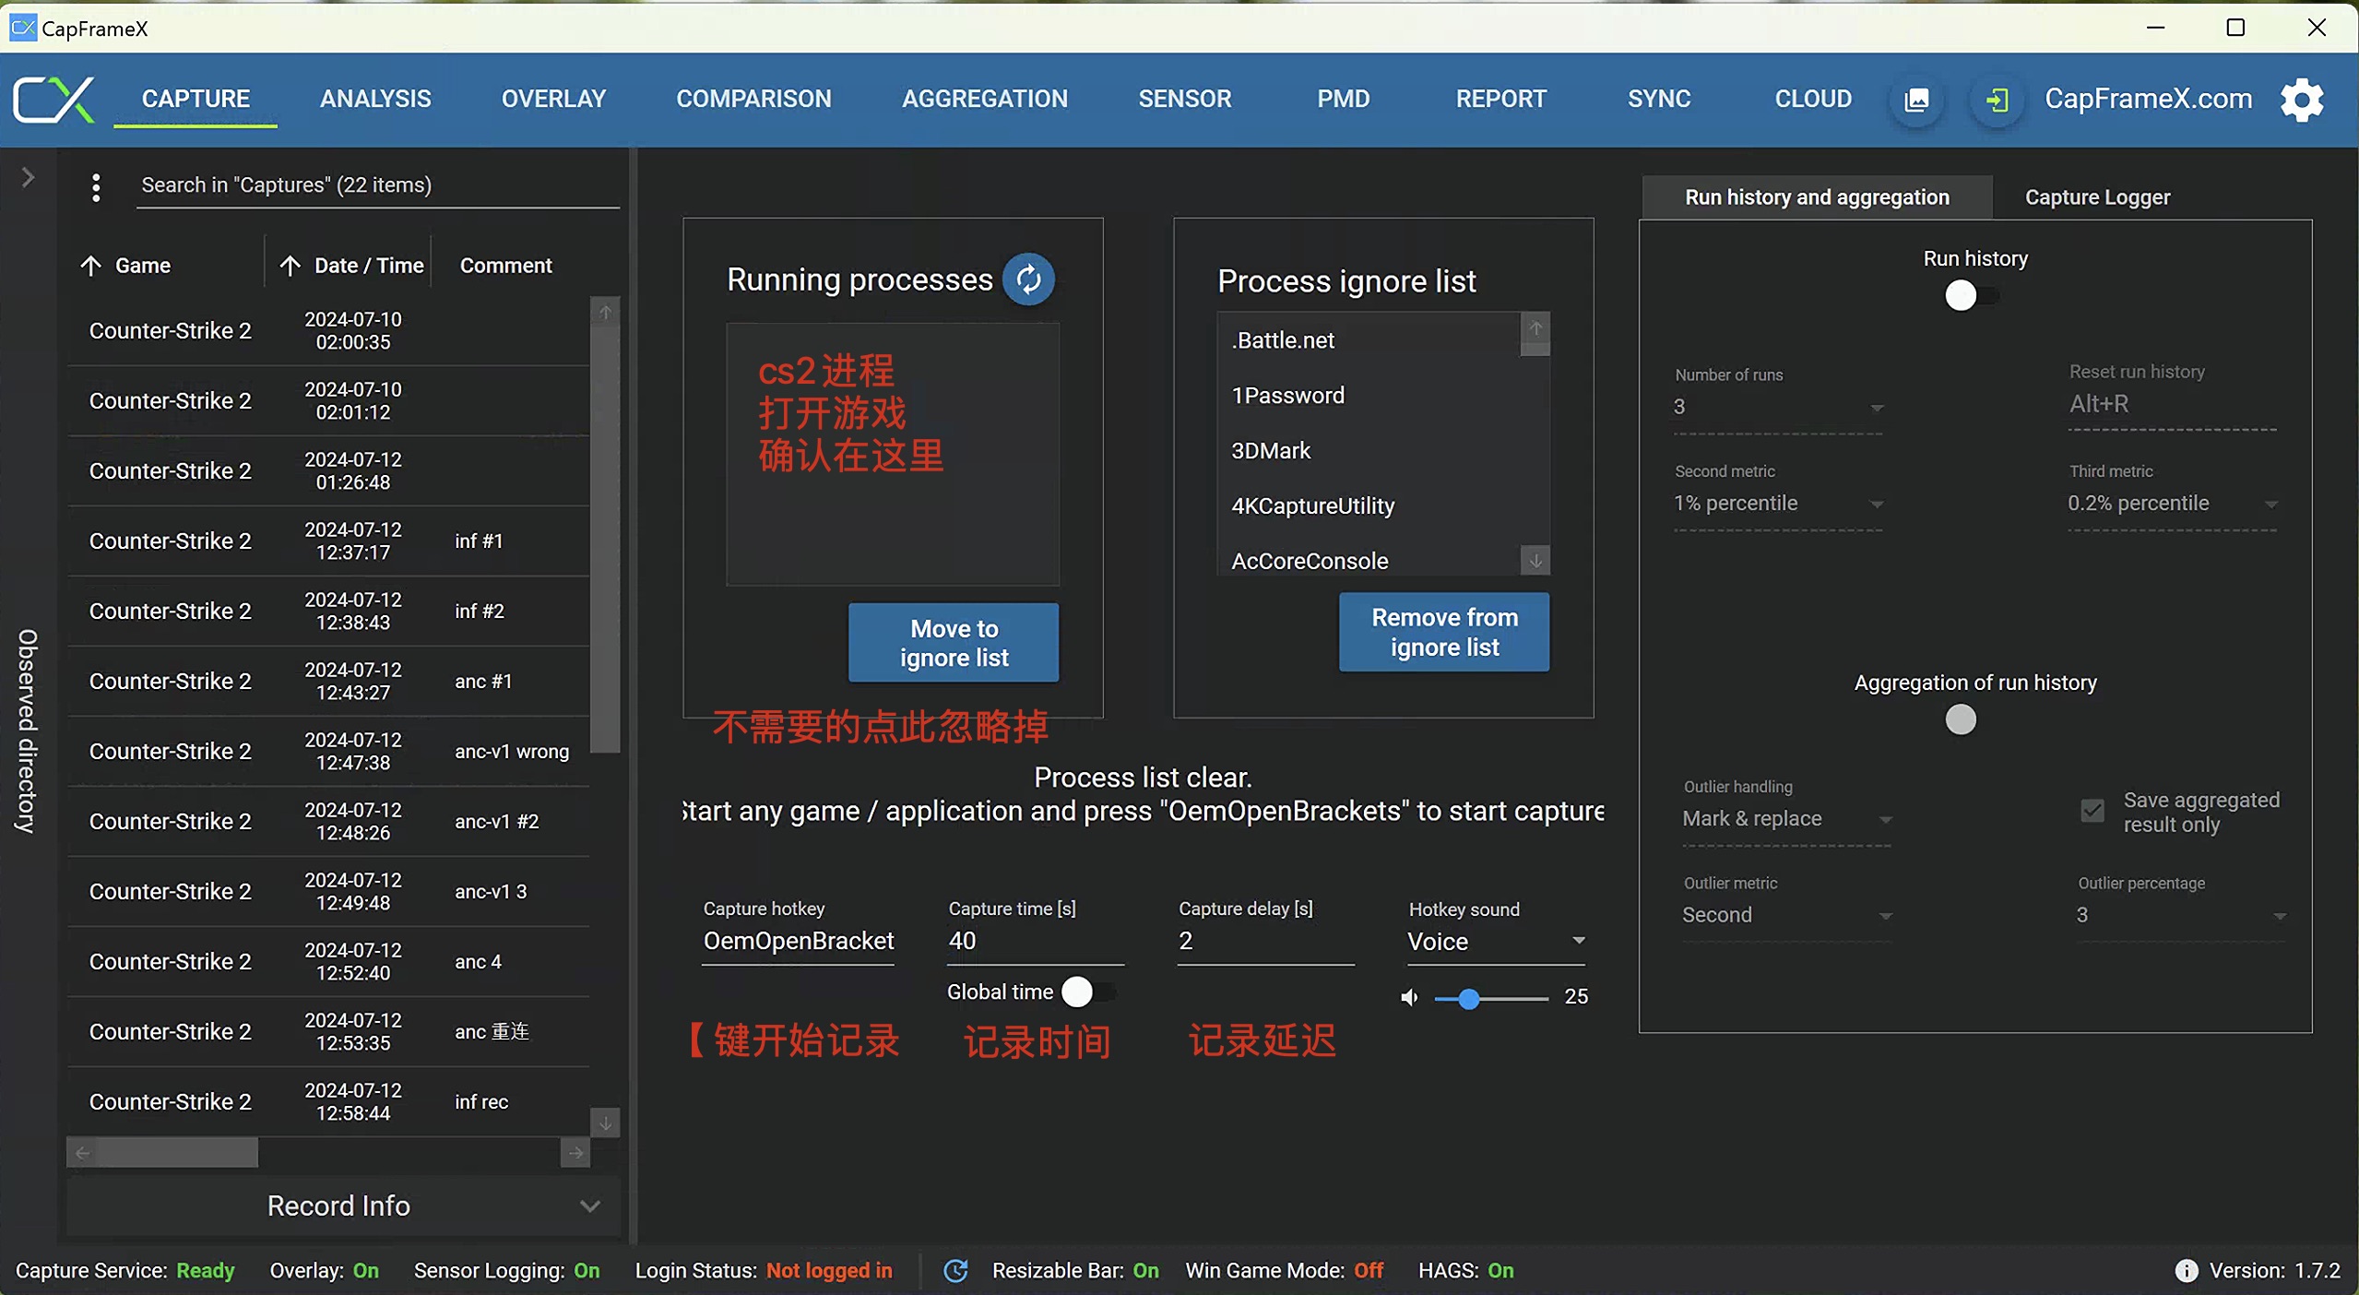The height and width of the screenshot is (1295, 2359).
Task: Open the Outlier handling dropdown
Action: tap(1786, 819)
